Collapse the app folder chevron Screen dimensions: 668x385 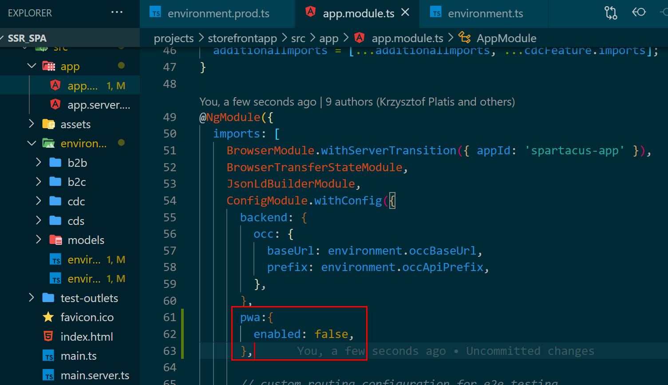coord(32,66)
